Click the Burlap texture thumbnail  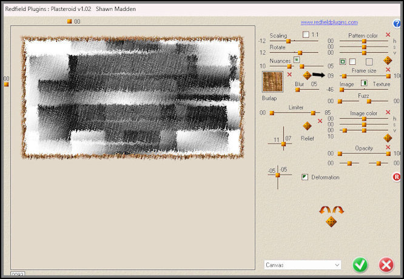[272, 82]
